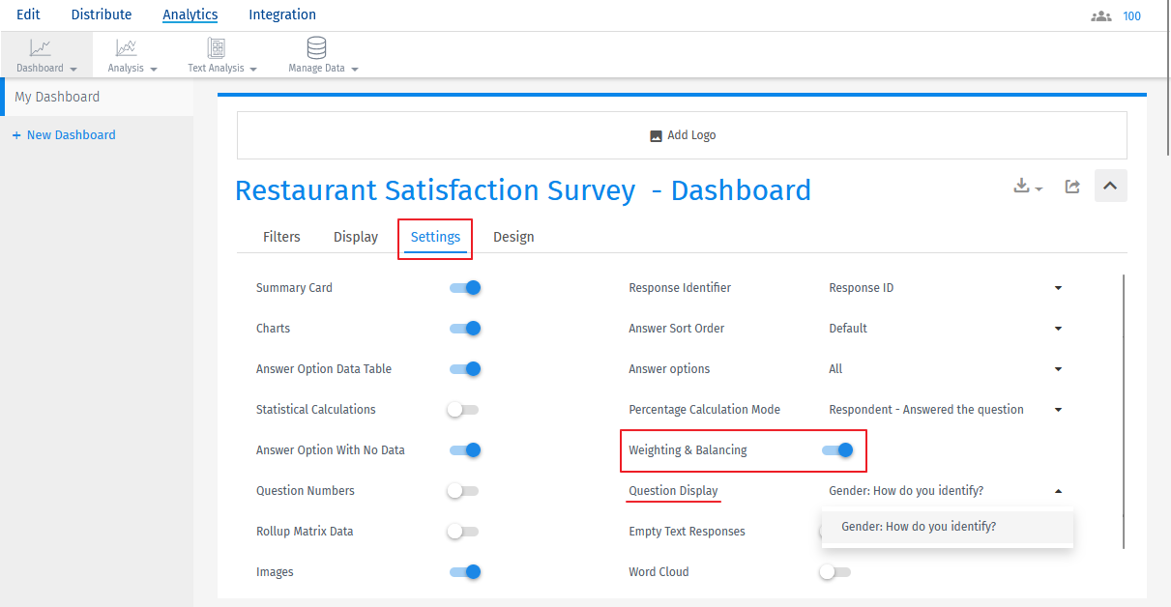Enable Rollup Matrix Data switch

click(462, 532)
